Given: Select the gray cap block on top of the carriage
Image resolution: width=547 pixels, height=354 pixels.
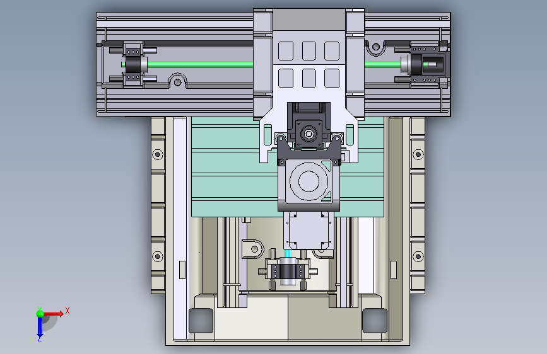Looking at the screenshot, I should [x=309, y=20].
